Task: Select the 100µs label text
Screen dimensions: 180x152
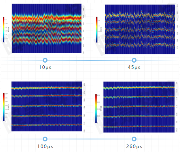Action: (45, 146)
